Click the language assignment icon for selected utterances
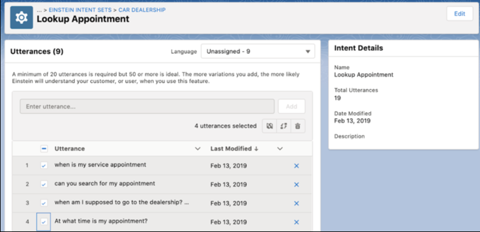This screenshot has height=232, width=480. [x=269, y=126]
